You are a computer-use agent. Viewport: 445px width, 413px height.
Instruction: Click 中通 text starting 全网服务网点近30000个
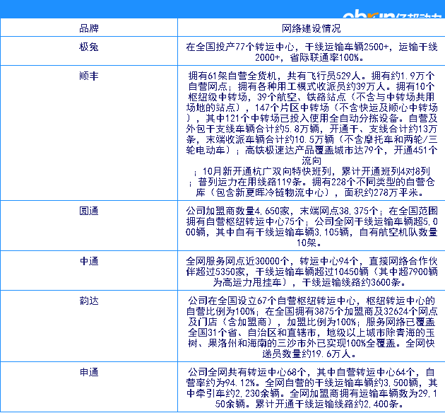tap(311, 261)
